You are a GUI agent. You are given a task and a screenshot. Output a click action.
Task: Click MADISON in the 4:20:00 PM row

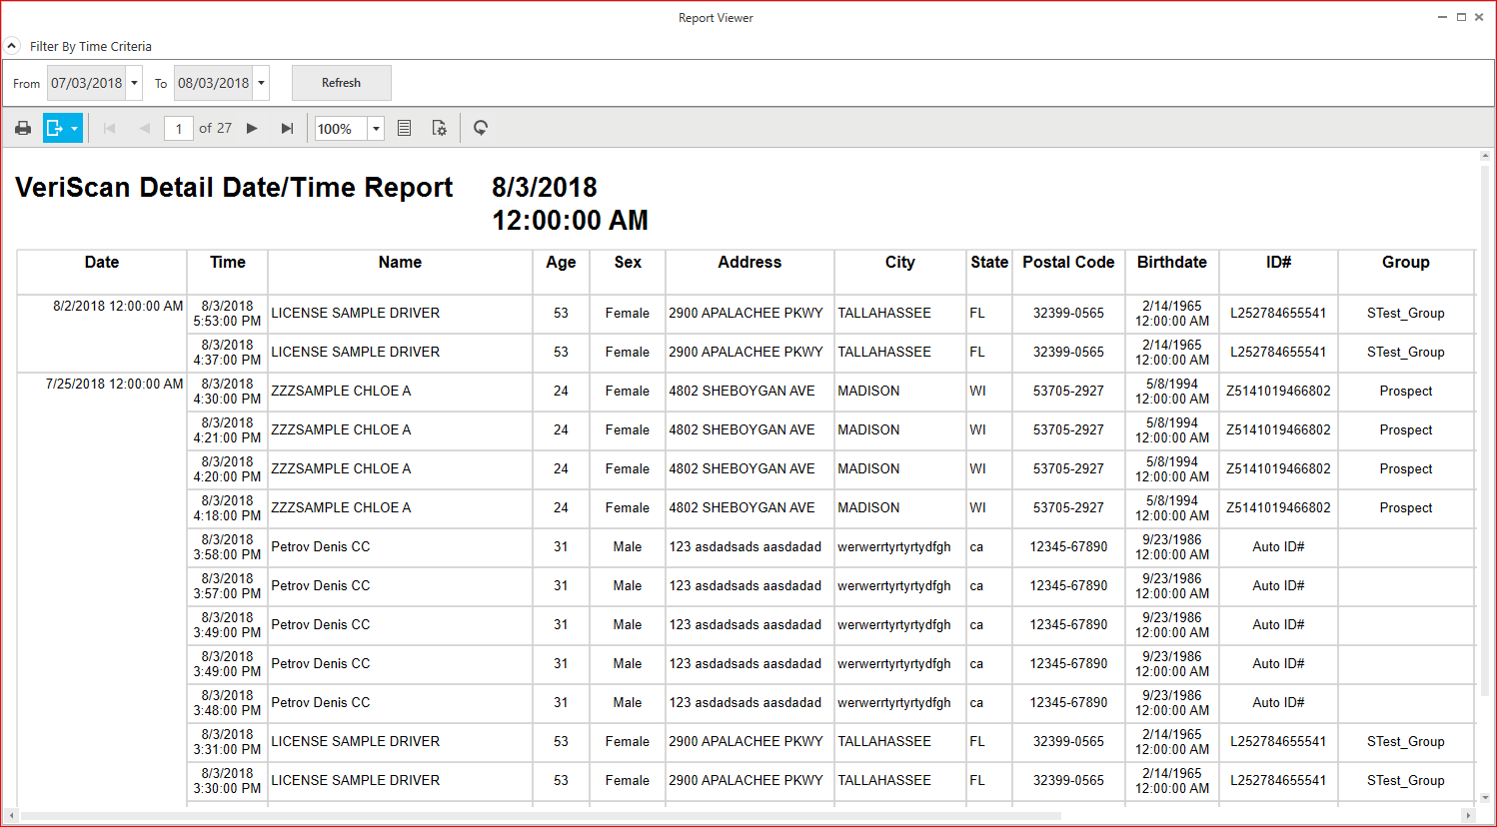tap(868, 468)
